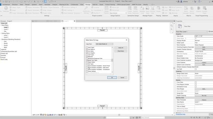Open the Main Model design option dropdown
This screenshot has width=213, height=119.
pos(118,13)
